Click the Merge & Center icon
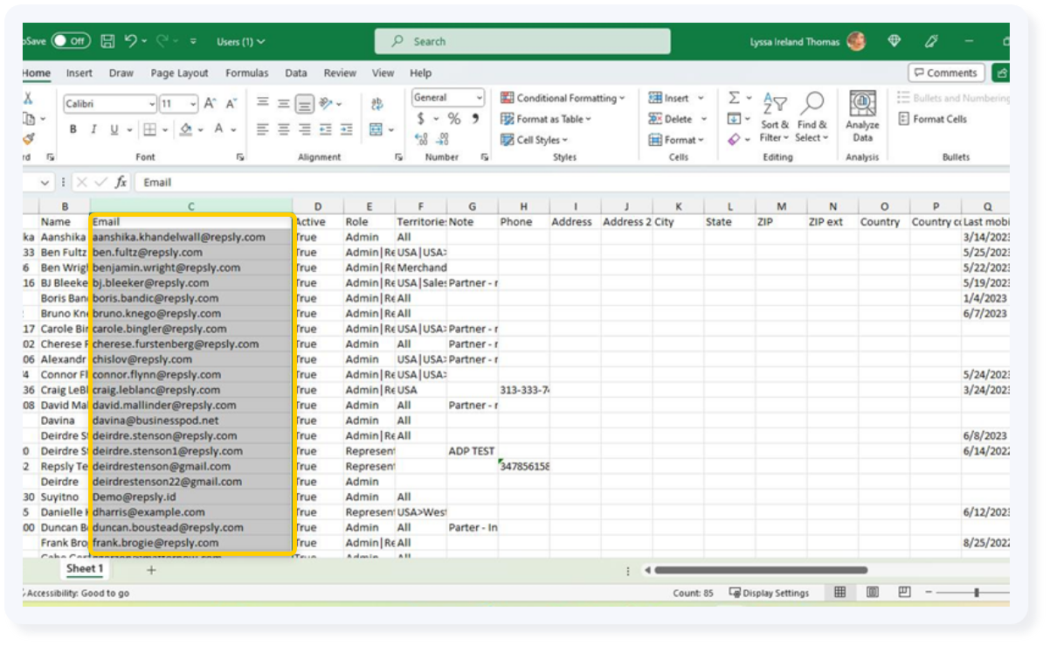The image size is (1050, 646). pos(376,129)
